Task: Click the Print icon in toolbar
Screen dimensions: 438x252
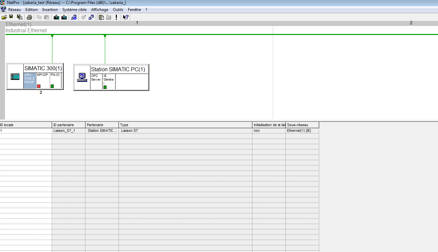Action: [29, 17]
